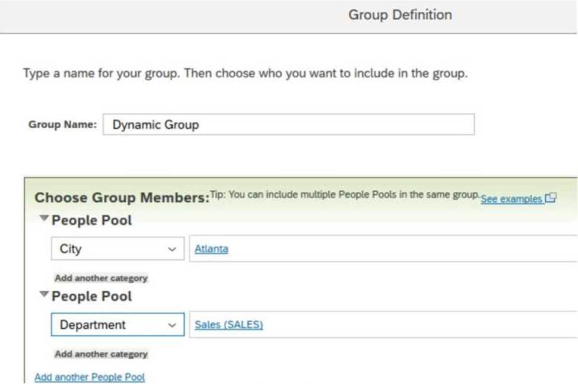Click the external-link icon beside See examples
The height and width of the screenshot is (384, 578).
click(550, 198)
